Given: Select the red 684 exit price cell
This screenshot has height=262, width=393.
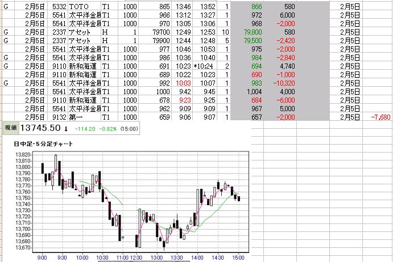Looking at the screenshot, I should tap(257, 100).
